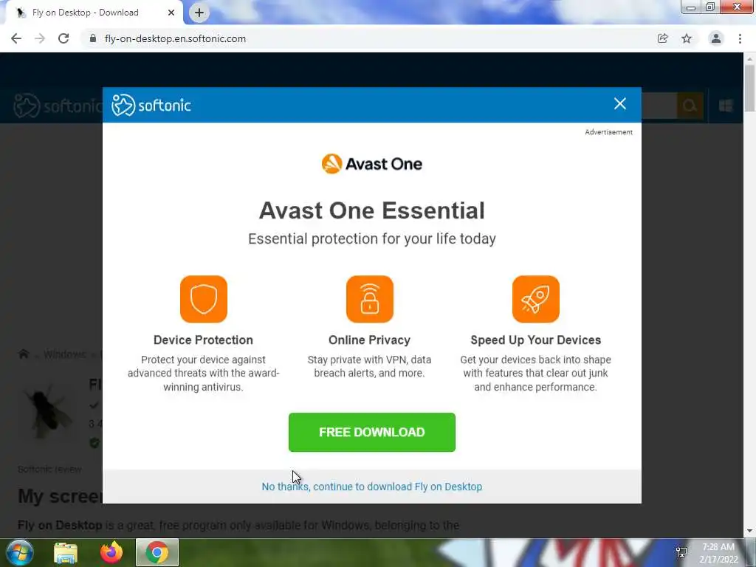Continue to download Fly on Desktop link
This screenshot has height=567, width=756.
coord(372,487)
